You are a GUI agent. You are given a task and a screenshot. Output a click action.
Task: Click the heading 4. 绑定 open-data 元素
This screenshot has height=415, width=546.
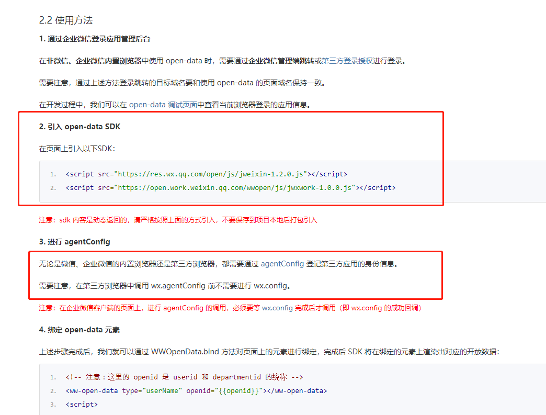(79, 330)
